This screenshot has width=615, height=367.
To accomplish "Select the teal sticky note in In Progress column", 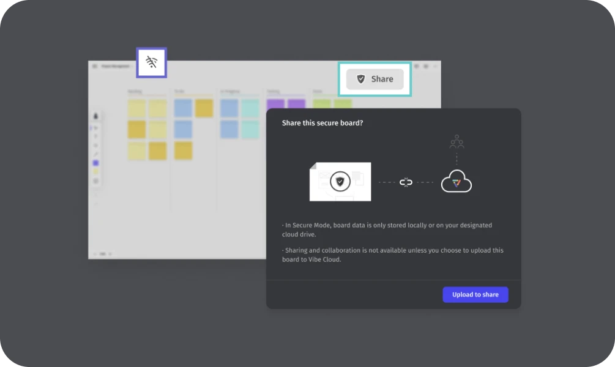I will [x=250, y=108].
